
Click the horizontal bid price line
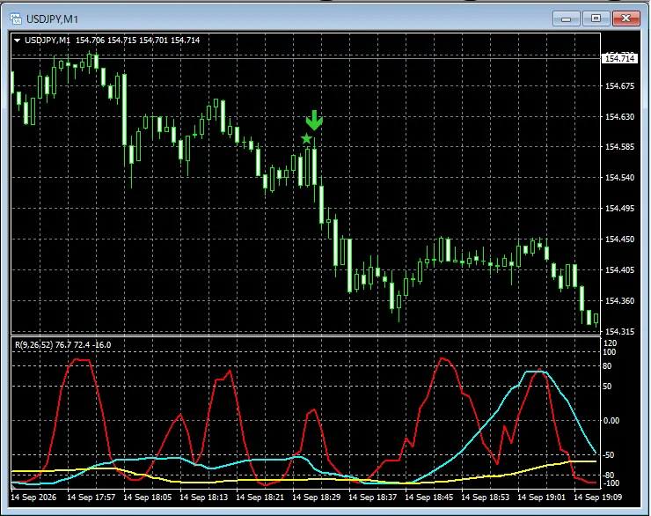point(306,59)
